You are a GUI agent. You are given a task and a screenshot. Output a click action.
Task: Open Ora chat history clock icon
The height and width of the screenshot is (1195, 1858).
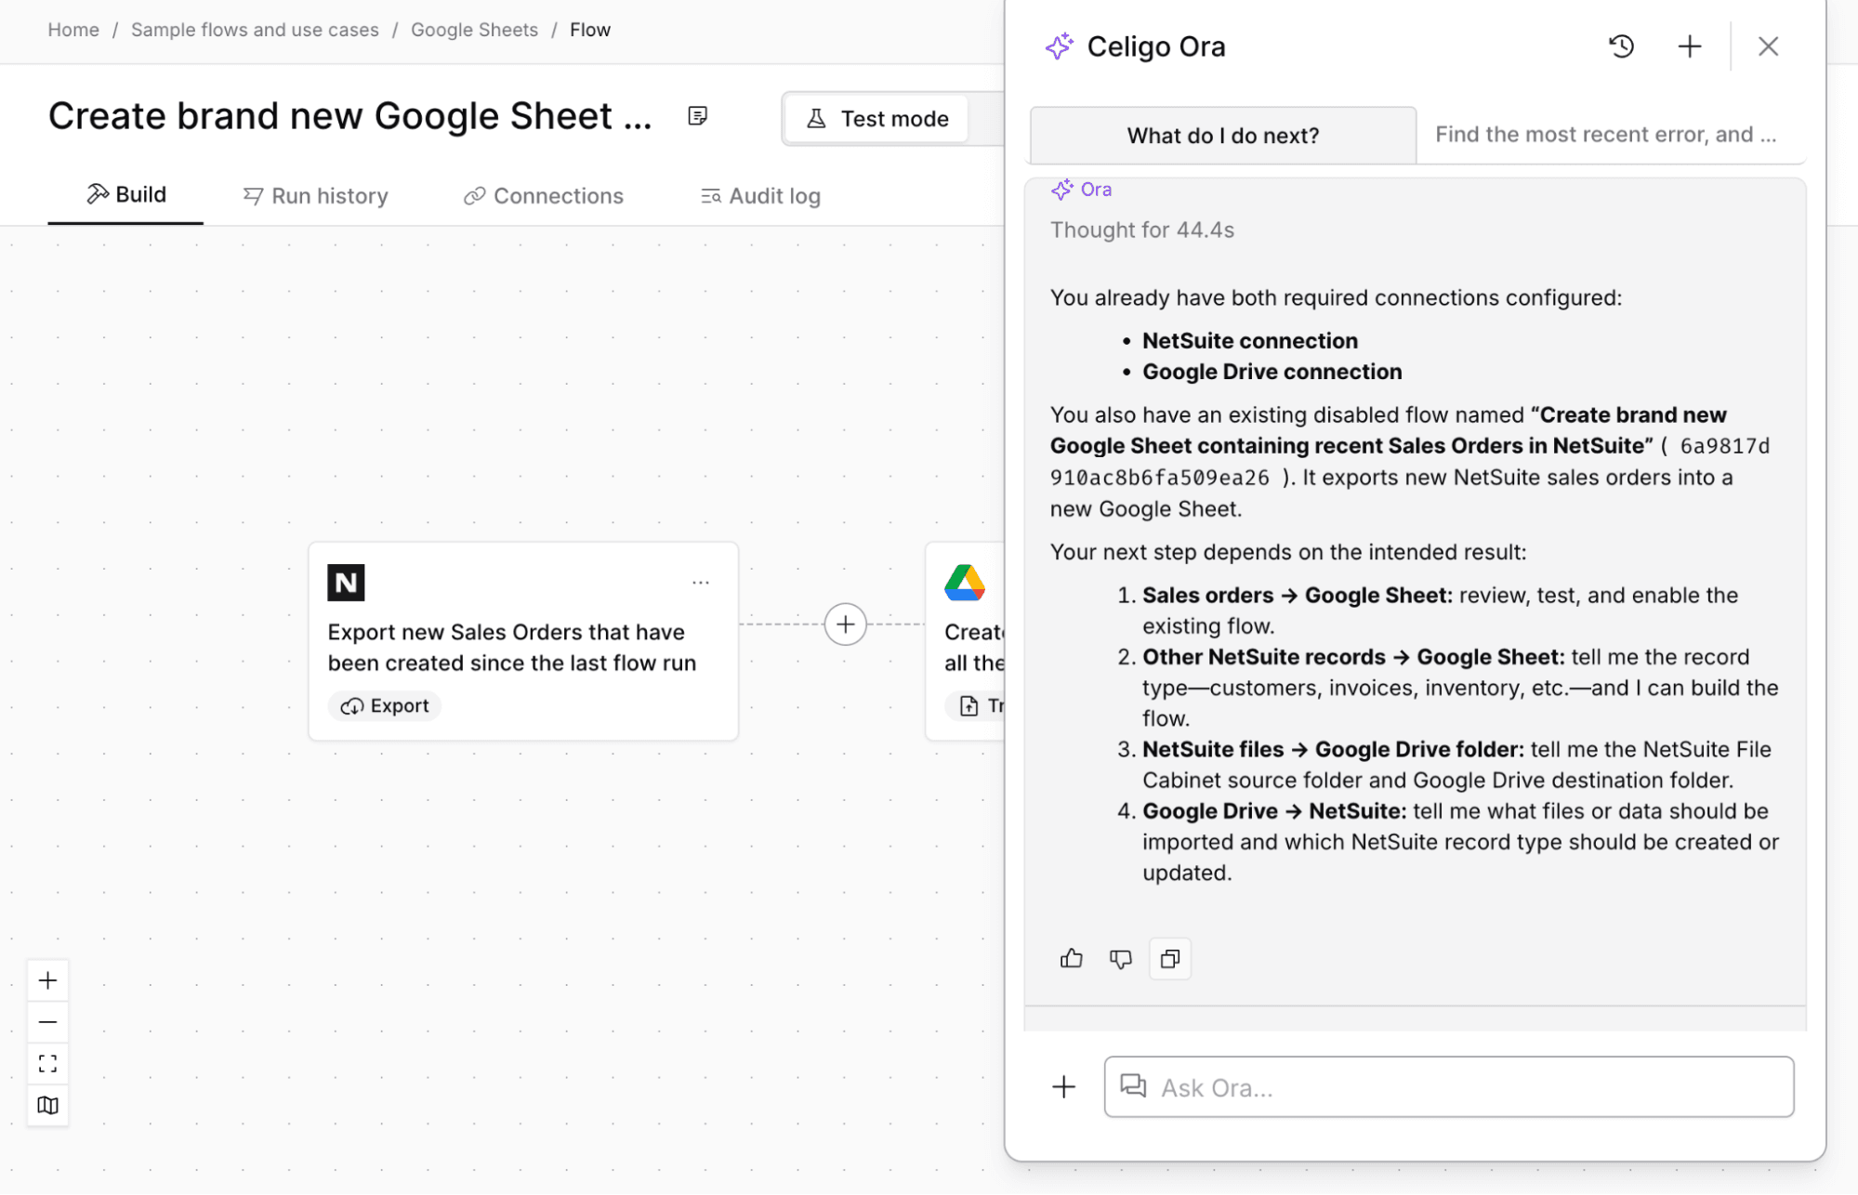coord(1621,46)
